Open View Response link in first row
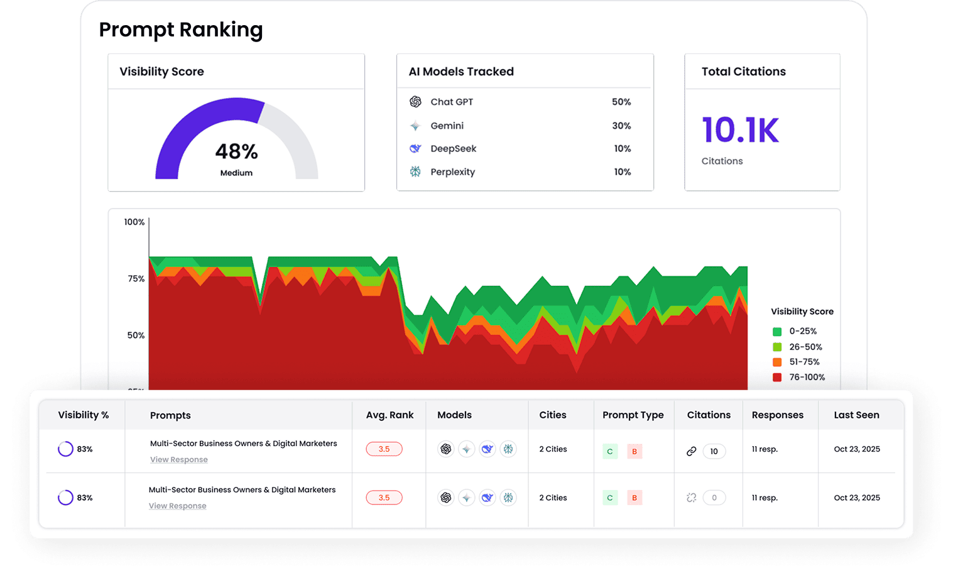Image resolution: width=953 pixels, height=578 pixels. (x=179, y=460)
